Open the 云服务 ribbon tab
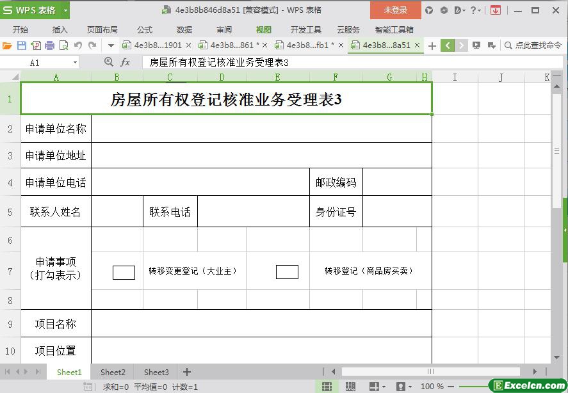The image size is (568, 393). click(348, 29)
